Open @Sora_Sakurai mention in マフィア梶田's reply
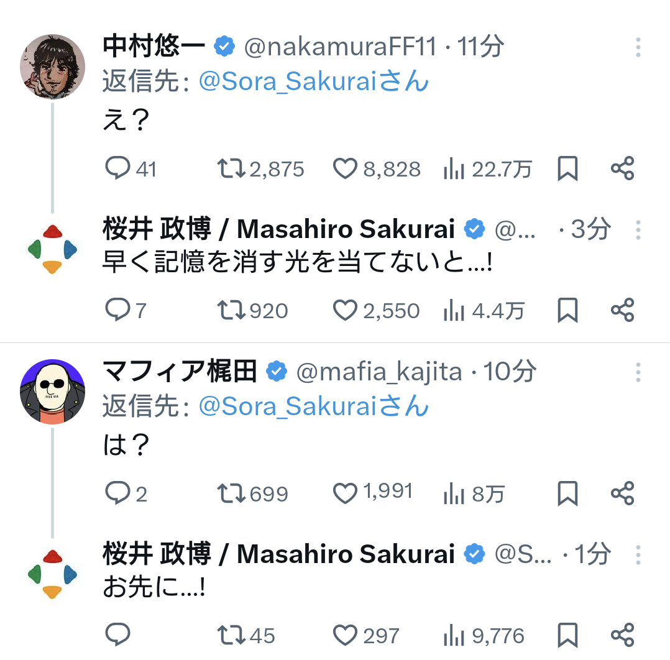The width and height of the screenshot is (670, 660). [313, 406]
